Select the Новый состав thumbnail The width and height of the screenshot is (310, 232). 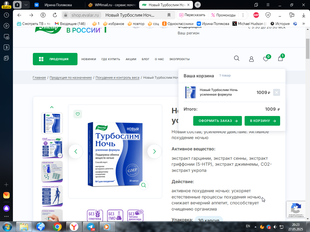[52, 171]
